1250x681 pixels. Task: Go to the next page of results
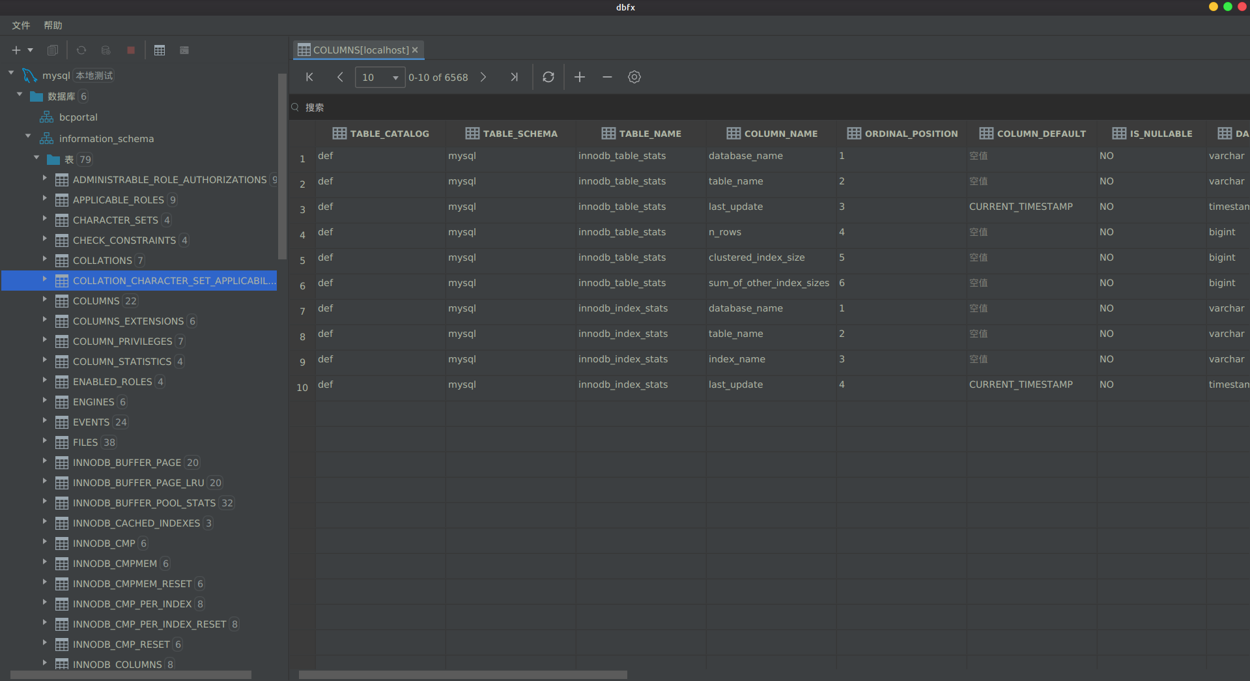point(483,77)
